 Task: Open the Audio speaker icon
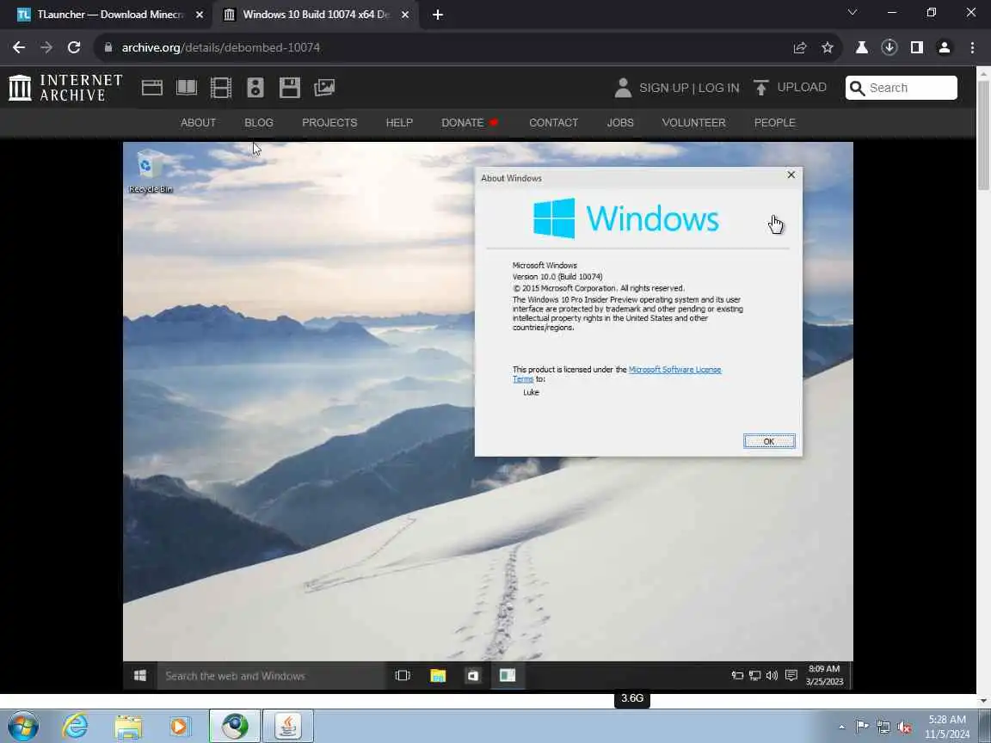[255, 87]
